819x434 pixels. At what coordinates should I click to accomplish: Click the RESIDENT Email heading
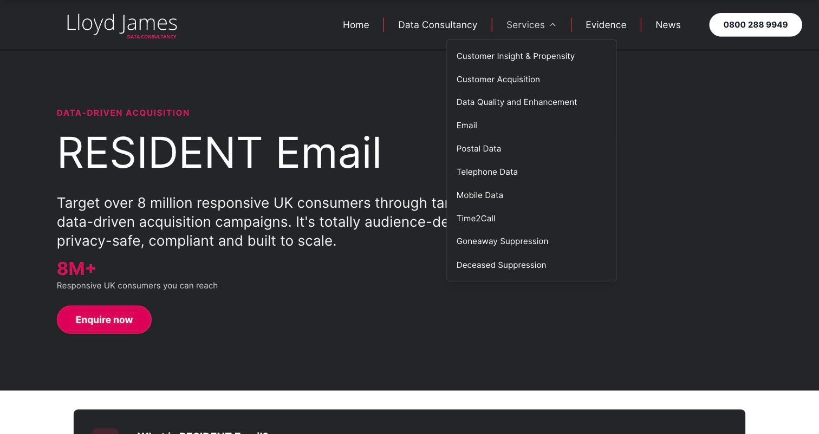tap(219, 153)
